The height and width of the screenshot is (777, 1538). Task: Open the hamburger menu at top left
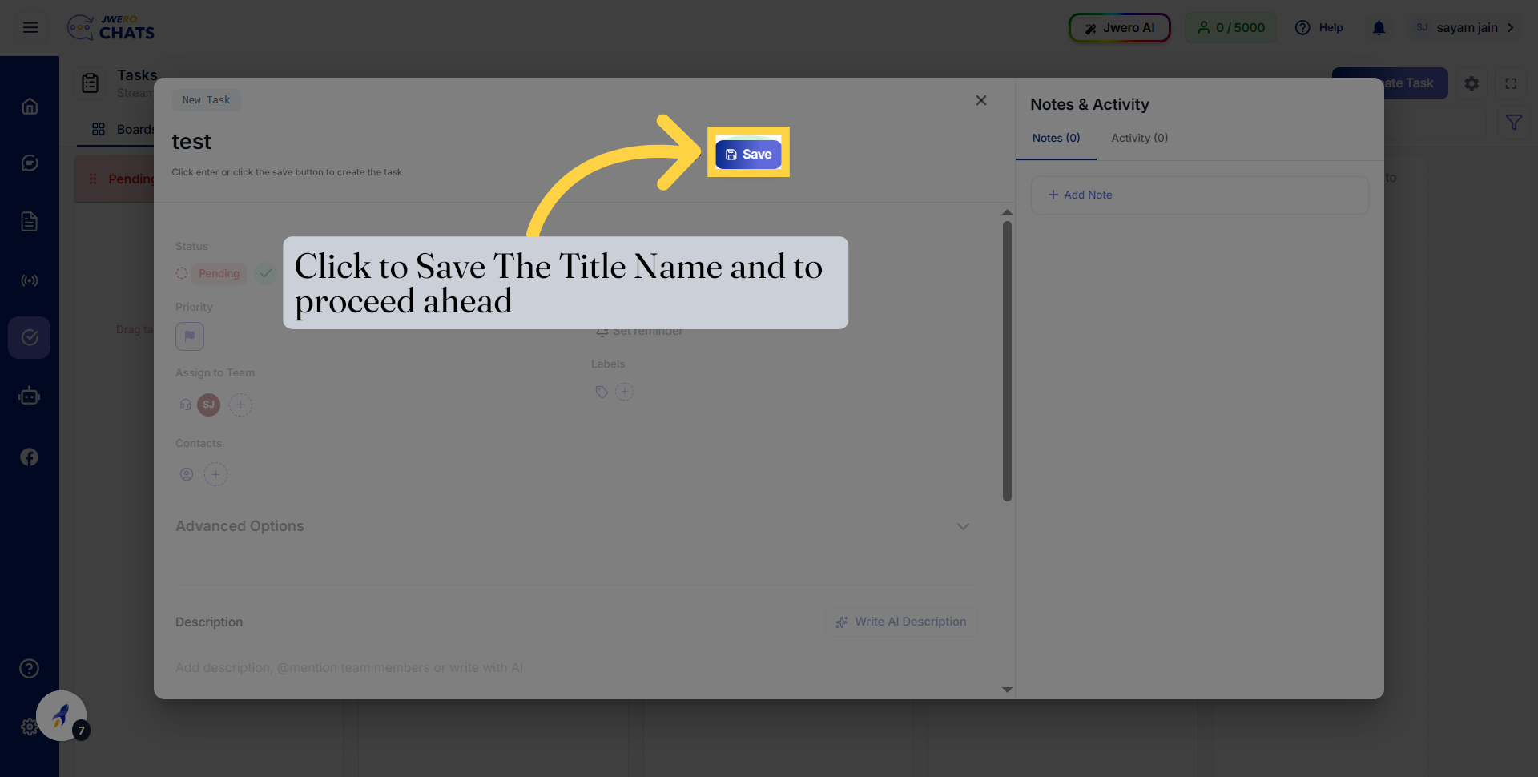point(30,27)
